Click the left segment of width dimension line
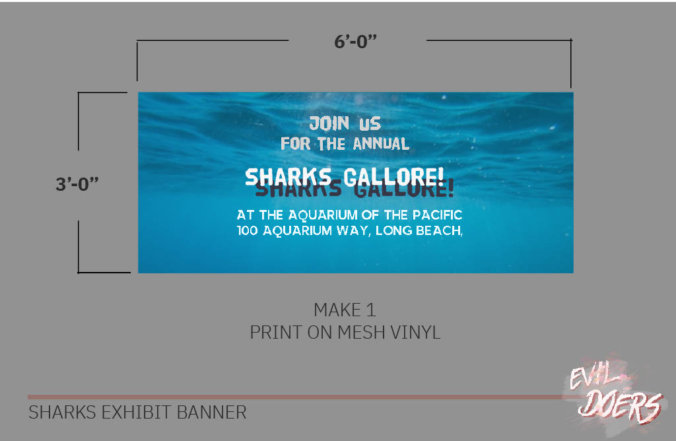The image size is (676, 441). coord(211,41)
